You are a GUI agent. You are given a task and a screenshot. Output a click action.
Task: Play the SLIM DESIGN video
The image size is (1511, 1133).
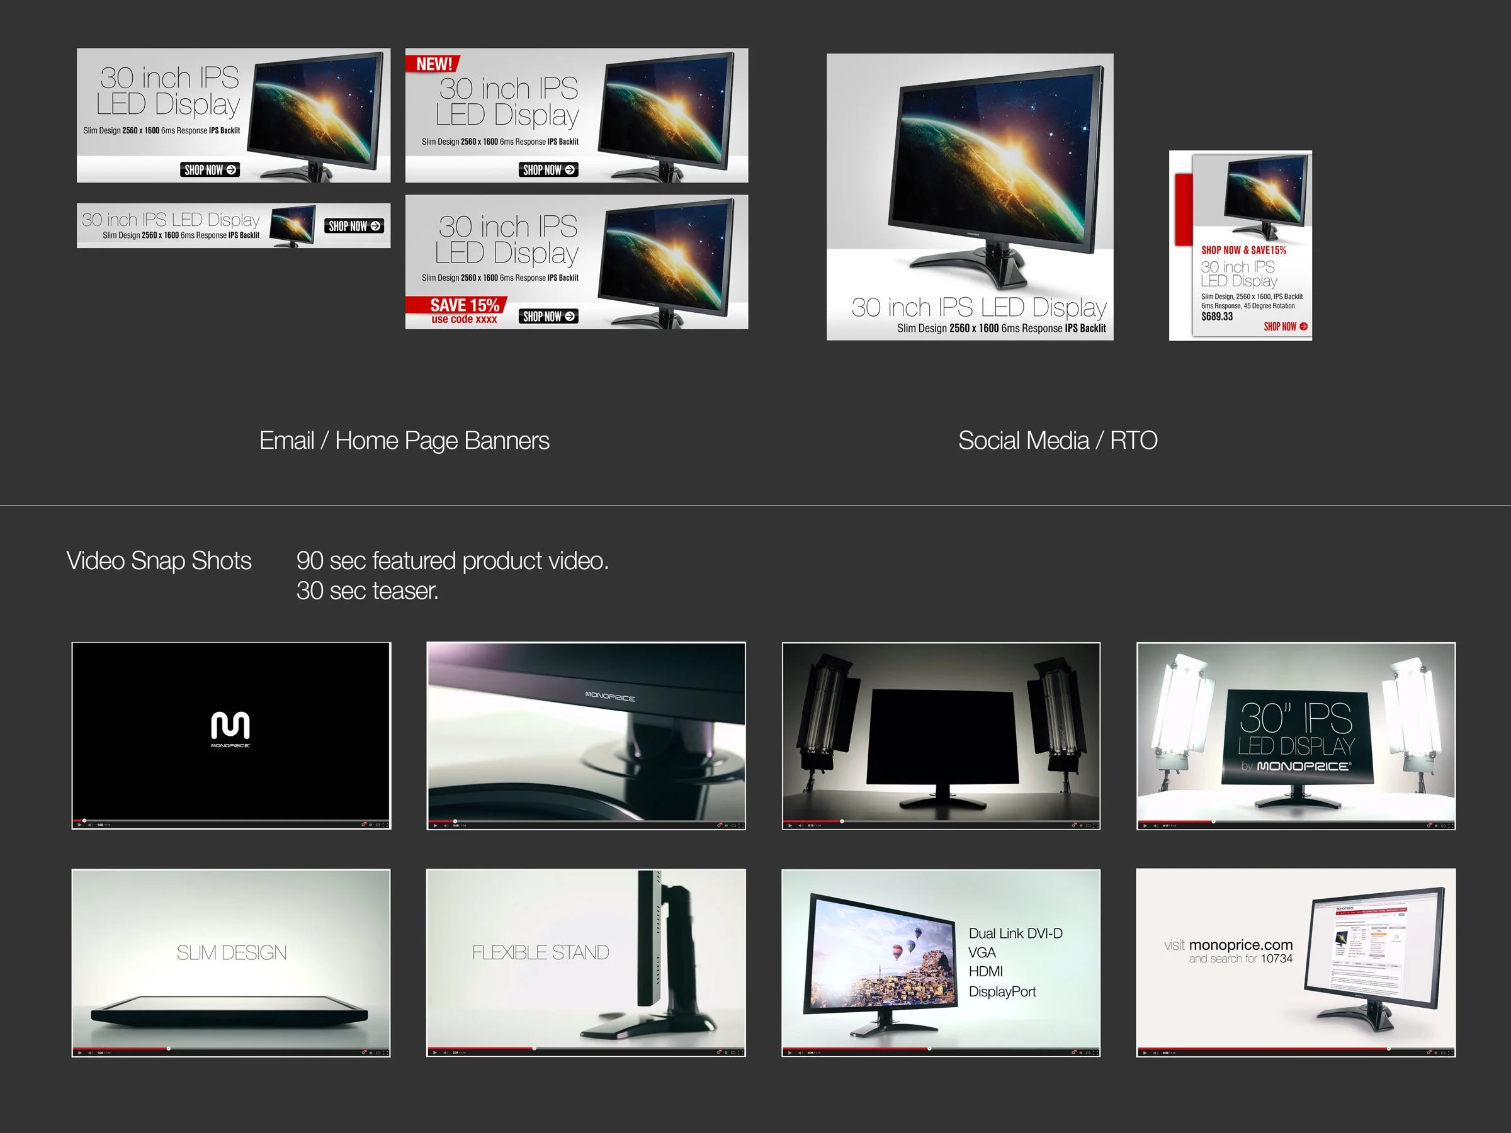click(x=80, y=1053)
